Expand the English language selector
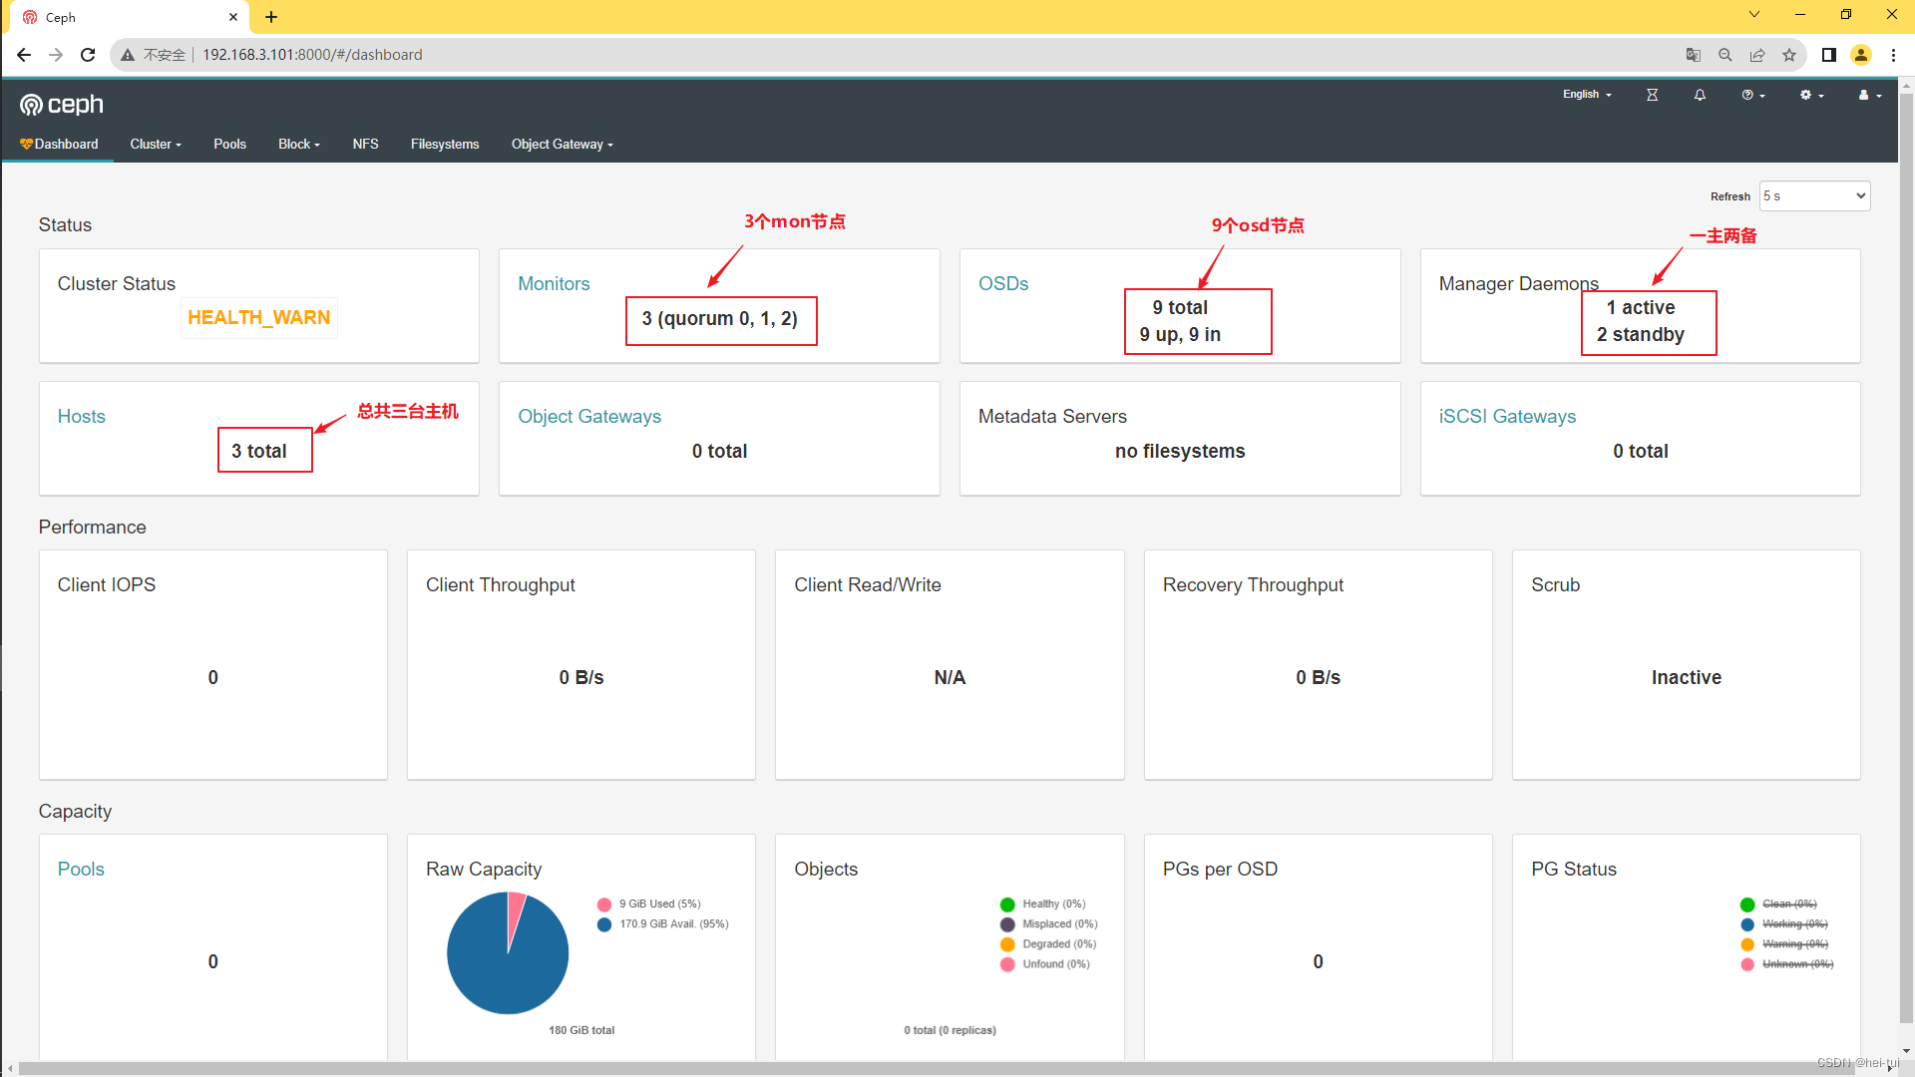 click(x=1587, y=95)
